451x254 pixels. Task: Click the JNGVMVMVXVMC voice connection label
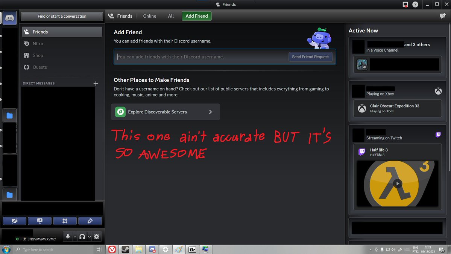[x=42, y=239]
